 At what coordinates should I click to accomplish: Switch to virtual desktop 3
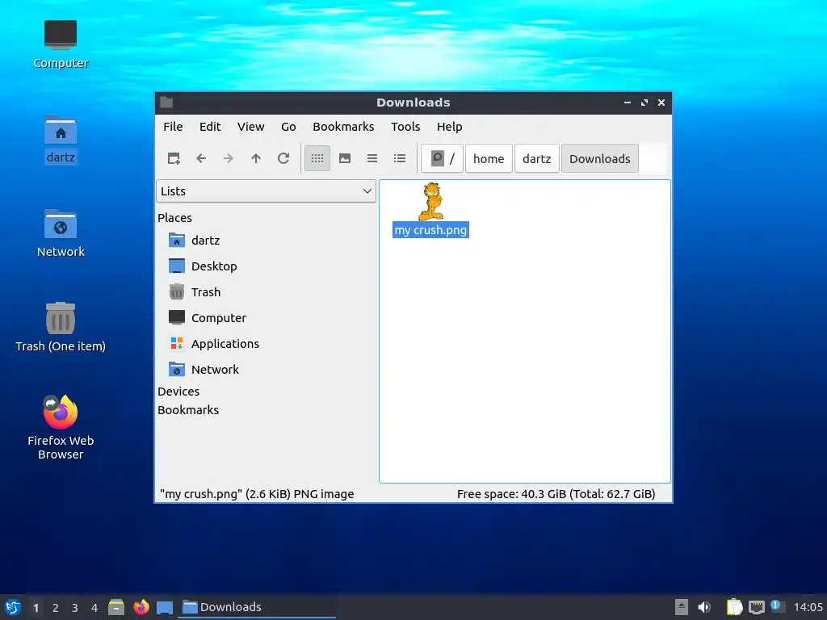[x=75, y=607]
